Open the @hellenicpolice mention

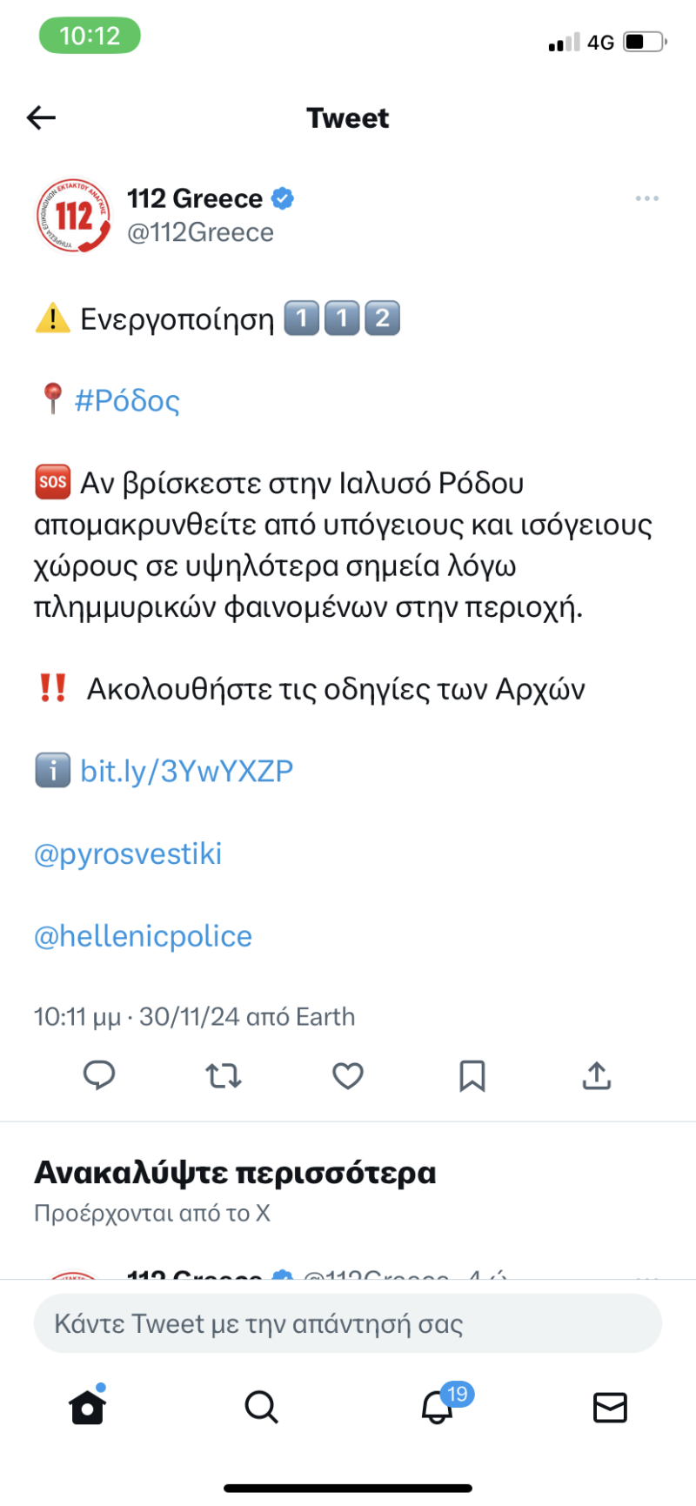143,936
